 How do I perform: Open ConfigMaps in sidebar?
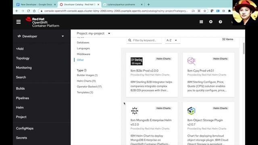pyautogui.click(x=25, y=128)
